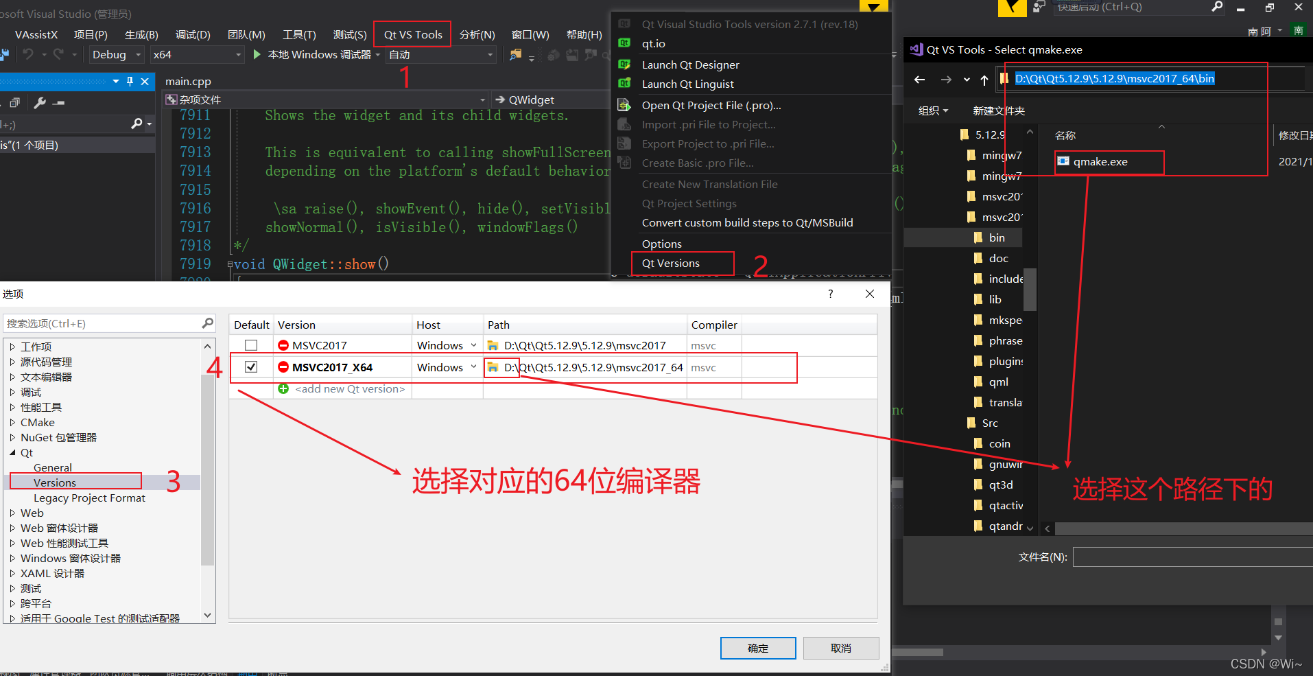Click the redo arrow in the toolbar

(58, 54)
